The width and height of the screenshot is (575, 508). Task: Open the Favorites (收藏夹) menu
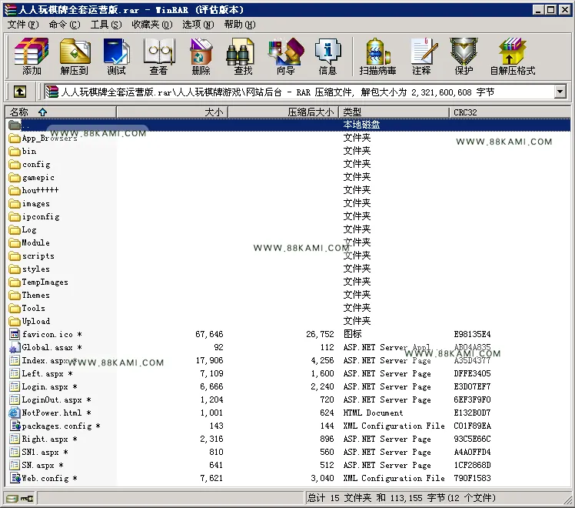152,25
